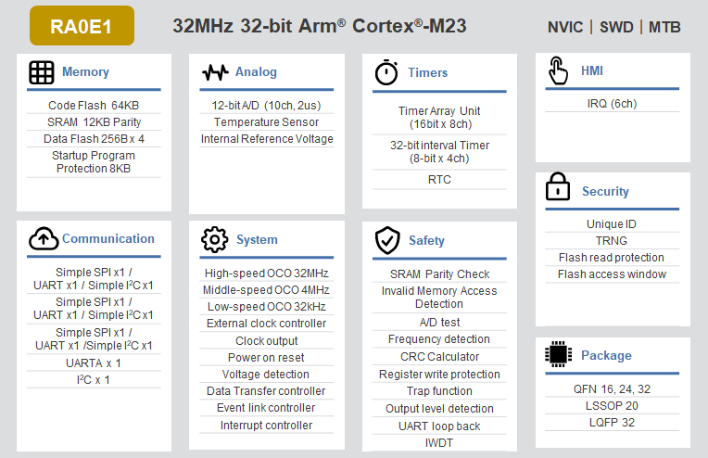Click the IWDT safety entry
The width and height of the screenshot is (708, 458).
(439, 442)
